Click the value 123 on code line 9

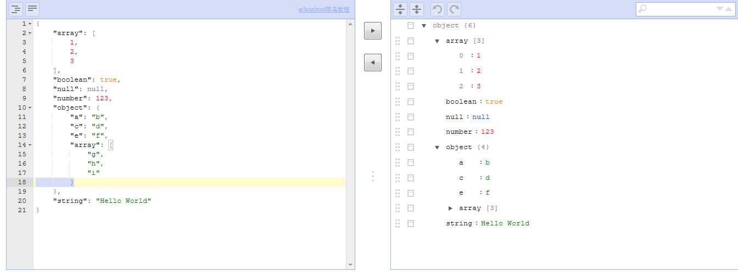click(102, 98)
